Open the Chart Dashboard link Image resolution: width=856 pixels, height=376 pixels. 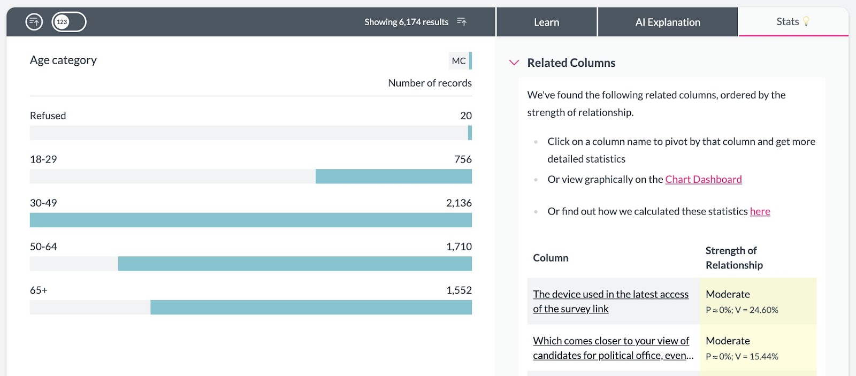click(703, 180)
